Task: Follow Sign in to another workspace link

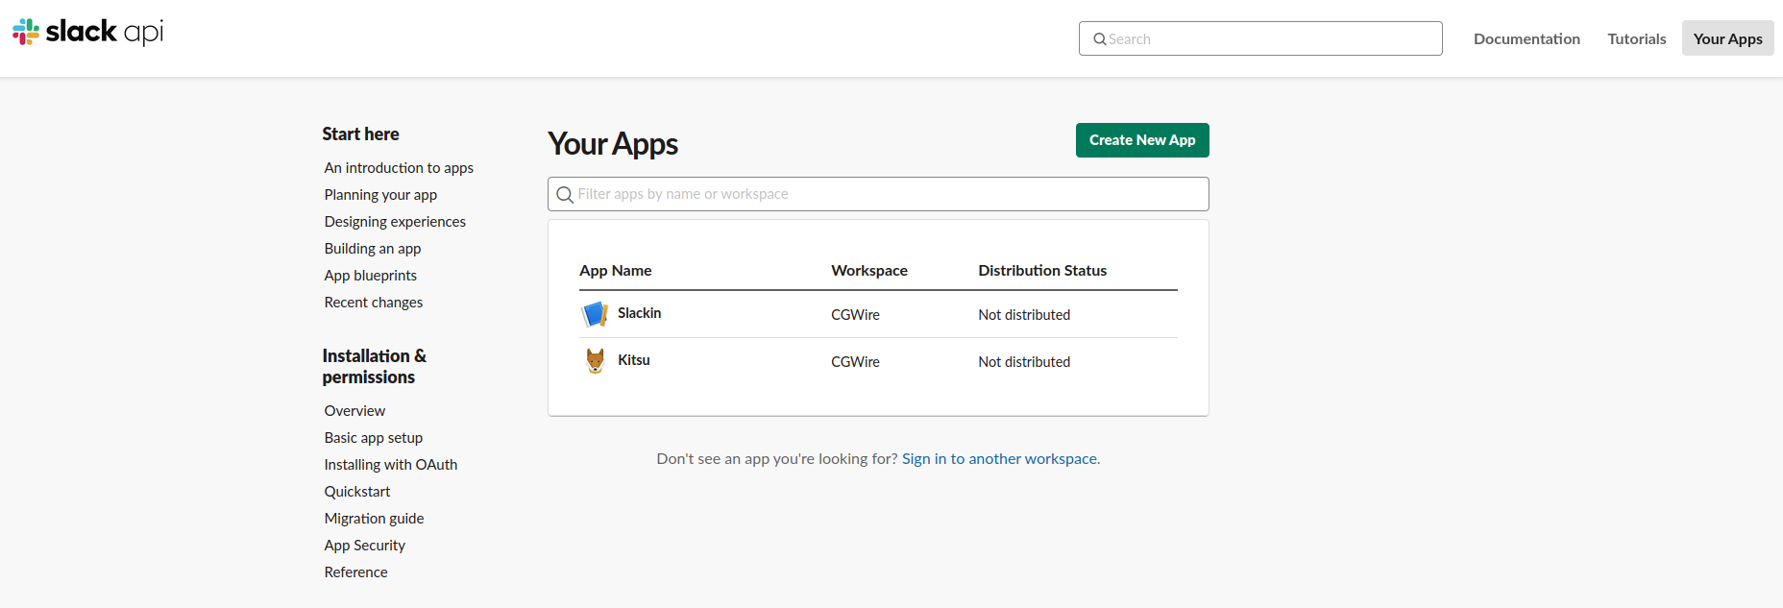Action: point(999,459)
